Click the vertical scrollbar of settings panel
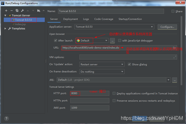Image resolution: width=186 pixels, height=124 pixels. 181,51
